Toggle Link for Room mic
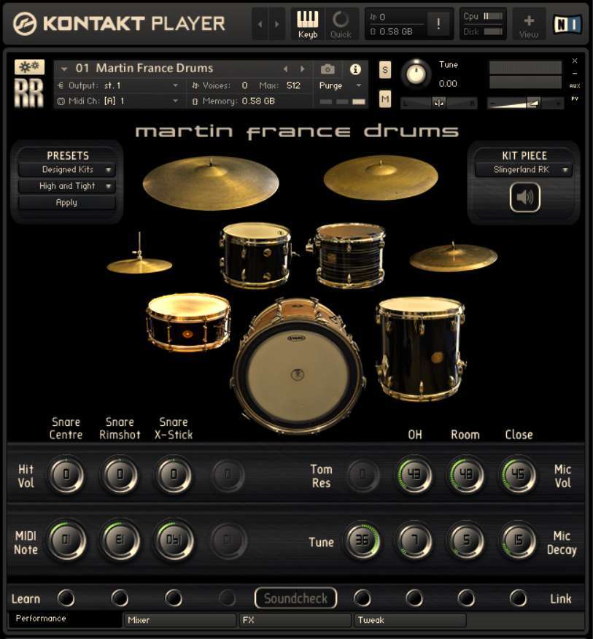The width and height of the screenshot is (593, 639). (466, 598)
